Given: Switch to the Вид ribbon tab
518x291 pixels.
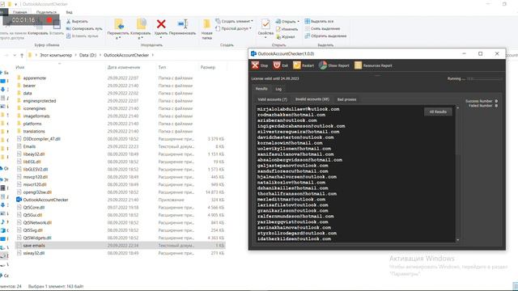Looking at the screenshot, I should (69, 12).
